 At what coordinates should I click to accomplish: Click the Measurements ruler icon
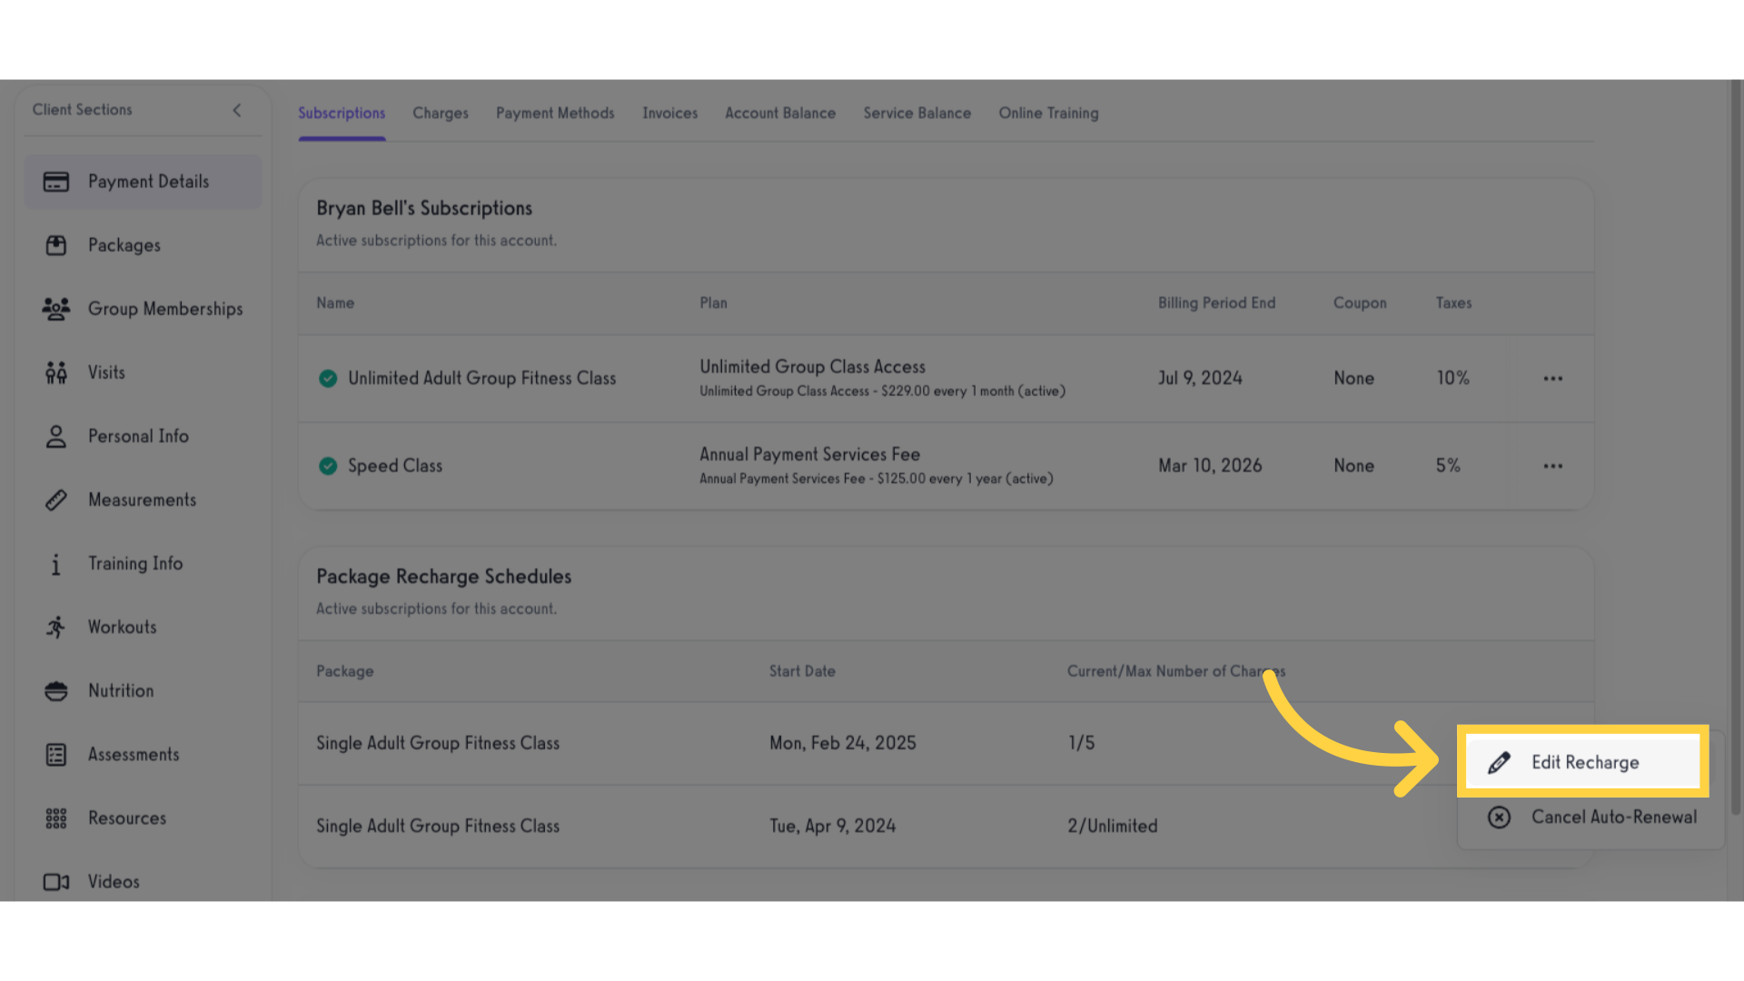point(56,500)
